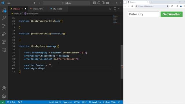The height and width of the screenshot is (104, 185).
Task: Open the browser profile avatar
Action: [181, 6]
